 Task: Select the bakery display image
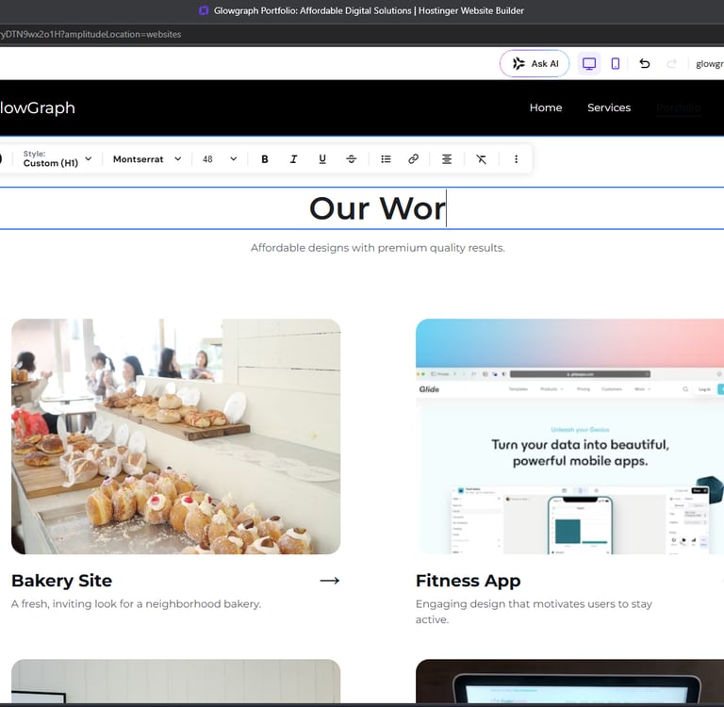click(176, 436)
